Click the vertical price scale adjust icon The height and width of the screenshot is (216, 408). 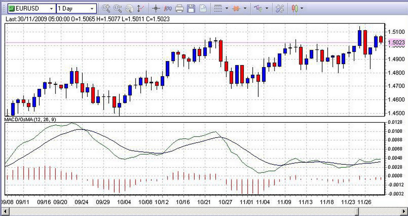click(x=141, y=8)
